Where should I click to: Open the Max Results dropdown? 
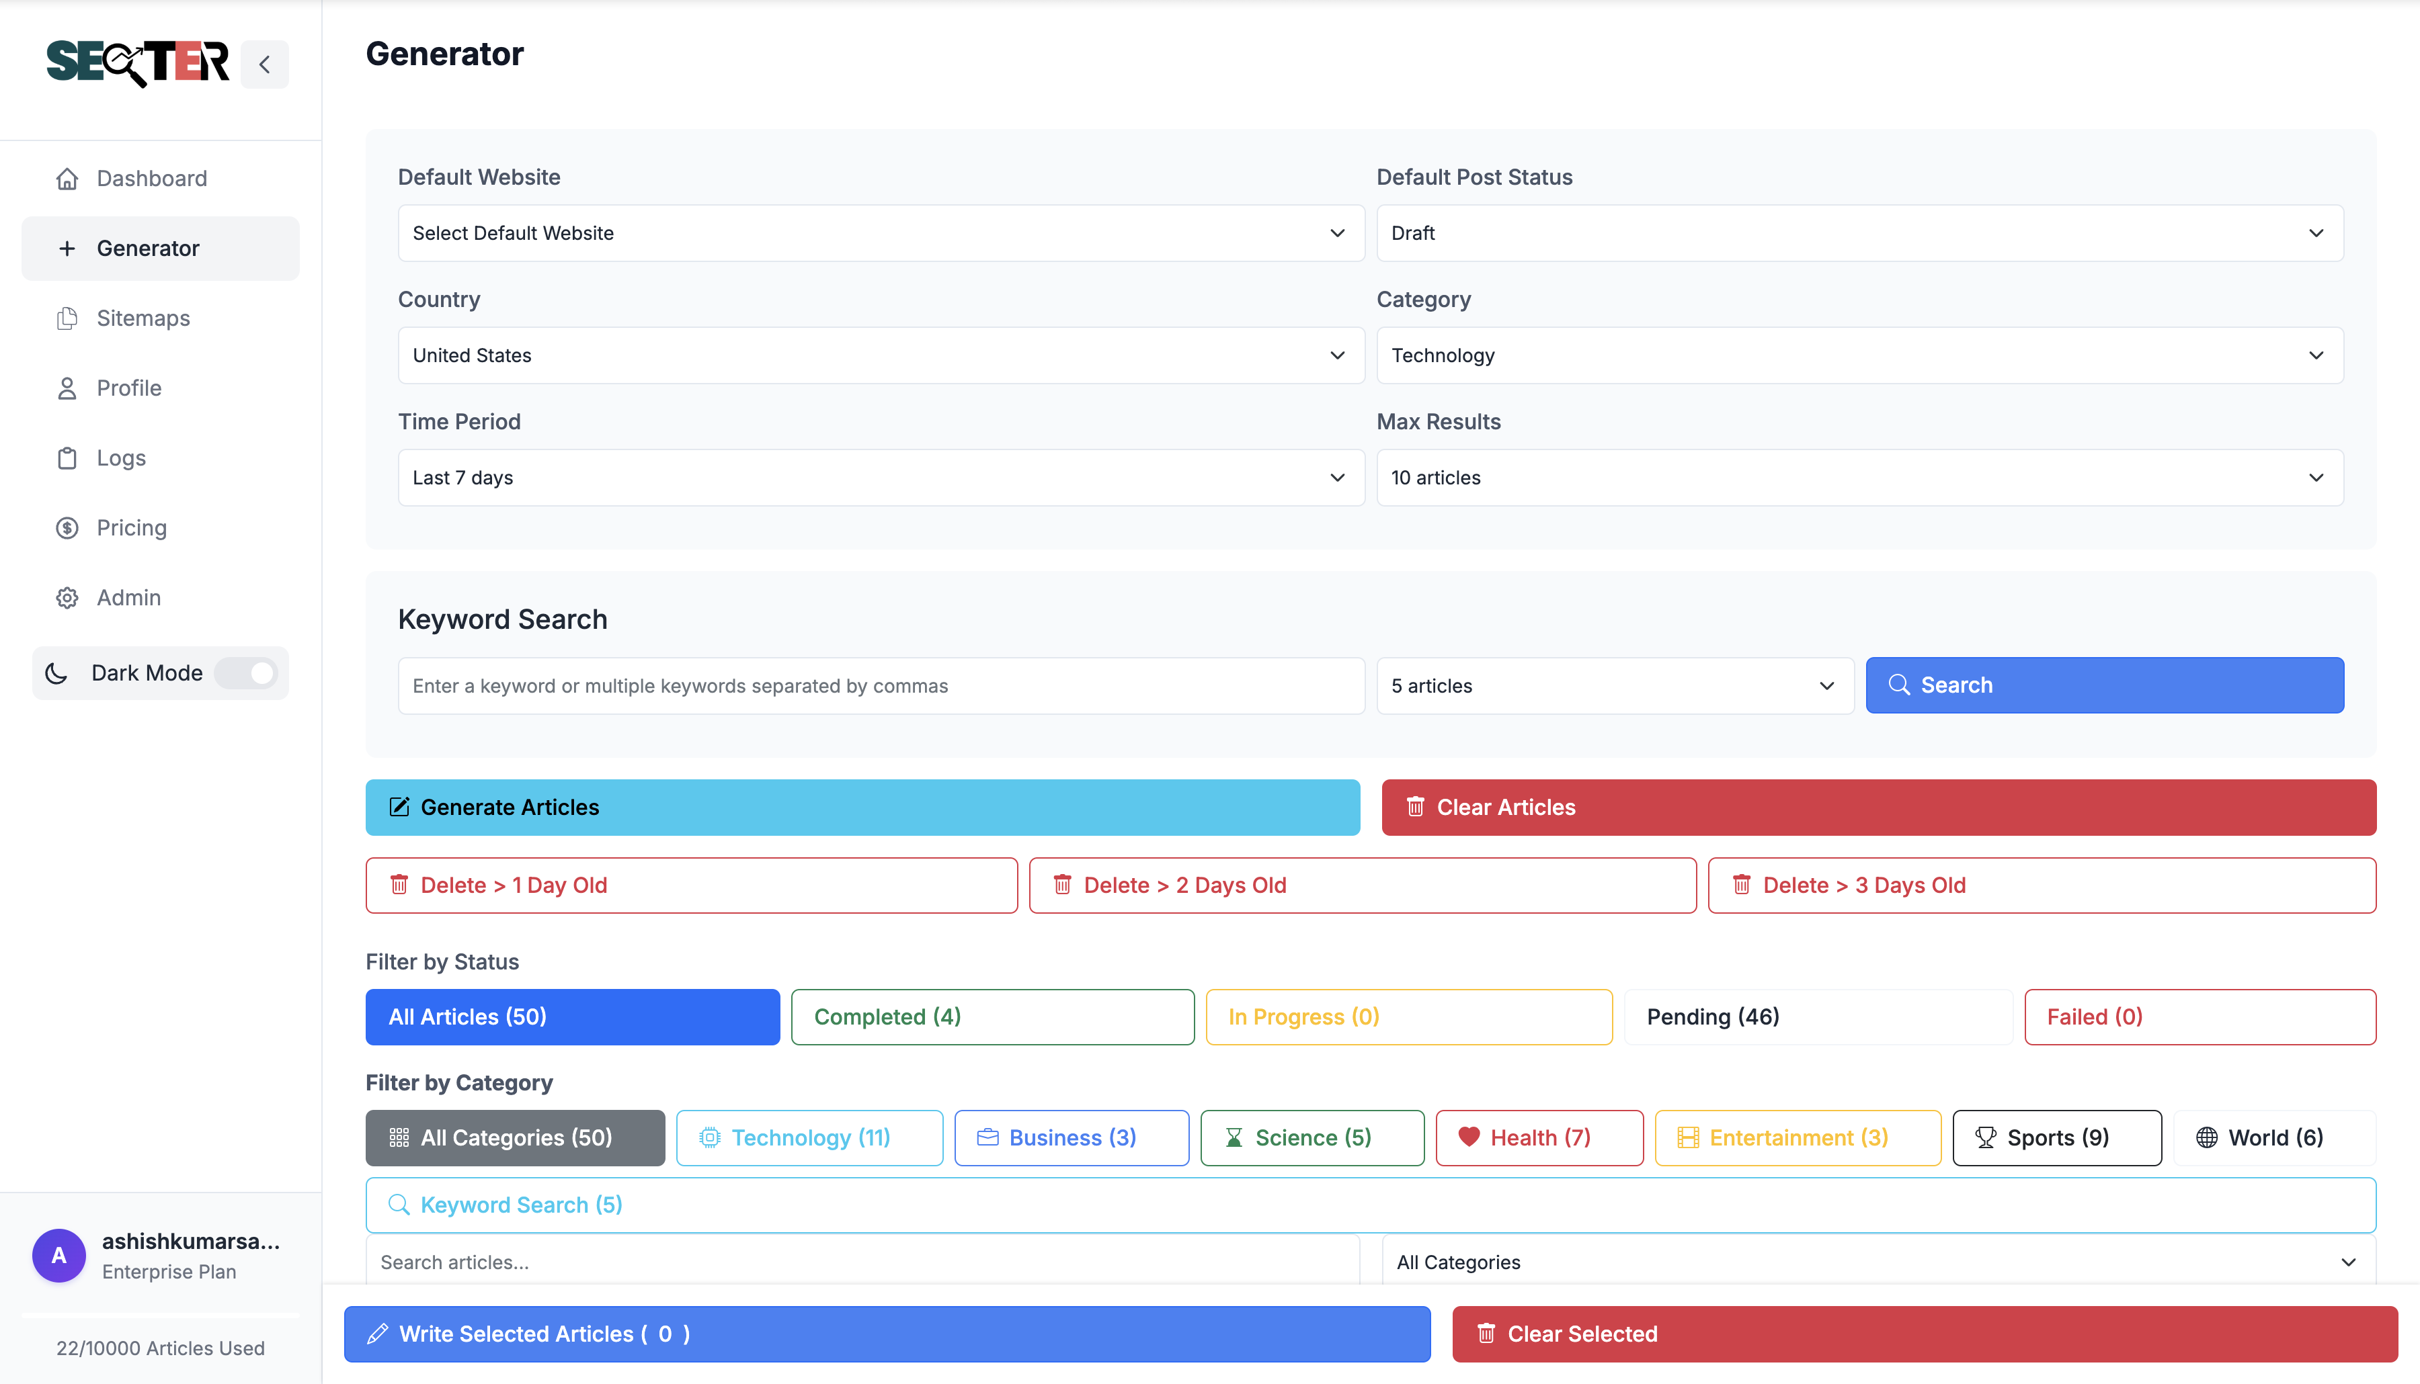coord(1859,477)
